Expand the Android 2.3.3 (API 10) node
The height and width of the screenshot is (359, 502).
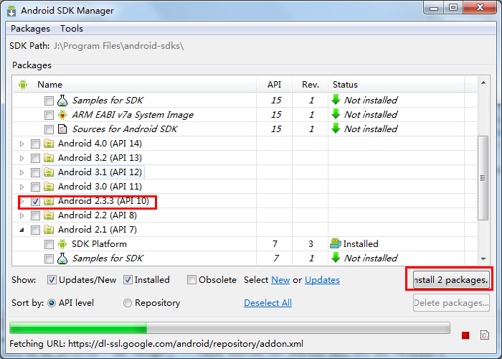pyautogui.click(x=22, y=202)
